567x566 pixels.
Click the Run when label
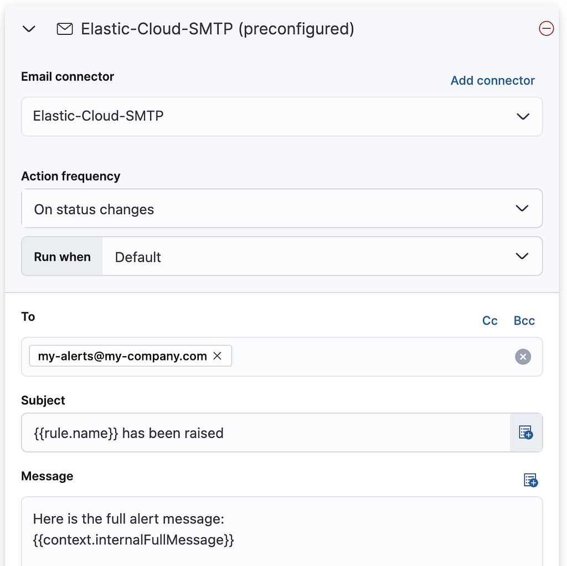(62, 257)
